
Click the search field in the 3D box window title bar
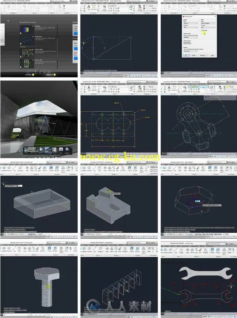tap(57, 162)
